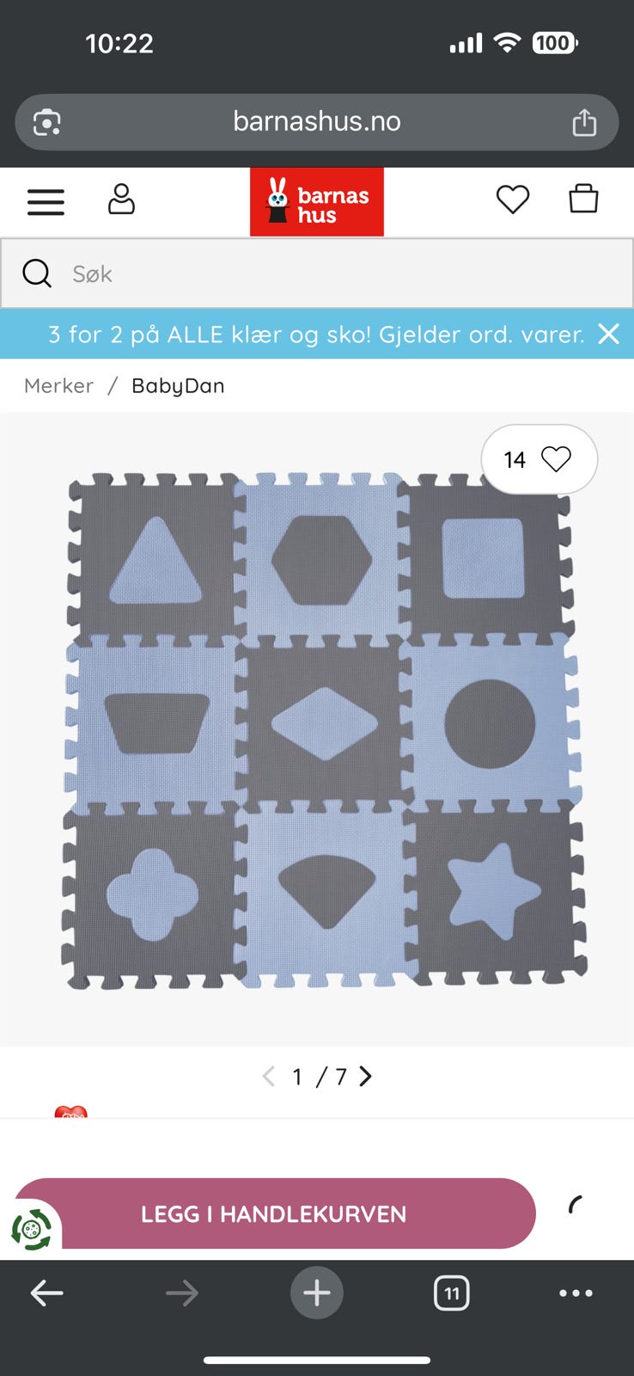The image size is (634, 1376).
Task: Focus the Søk search field
Action: 317,273
